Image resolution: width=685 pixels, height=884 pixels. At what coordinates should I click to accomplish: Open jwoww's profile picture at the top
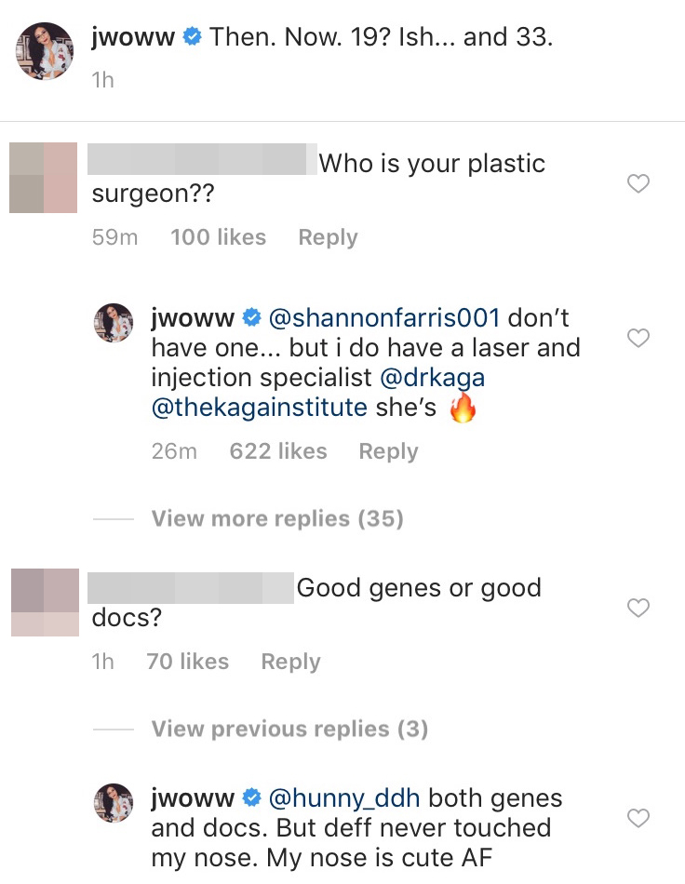pos(44,51)
